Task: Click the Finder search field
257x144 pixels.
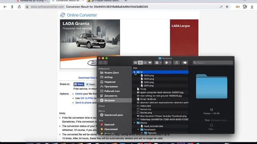Action: pos(213,63)
